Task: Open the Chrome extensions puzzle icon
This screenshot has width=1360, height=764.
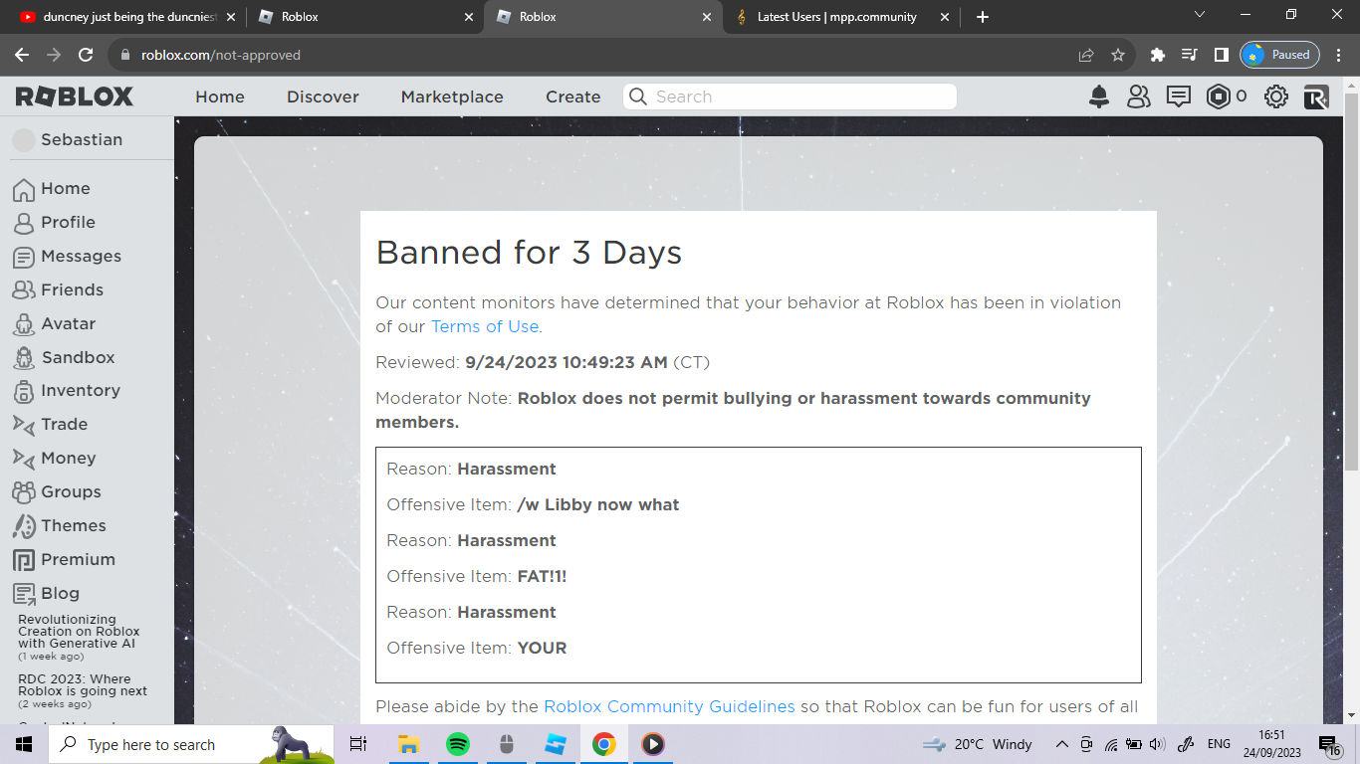Action: tap(1157, 55)
